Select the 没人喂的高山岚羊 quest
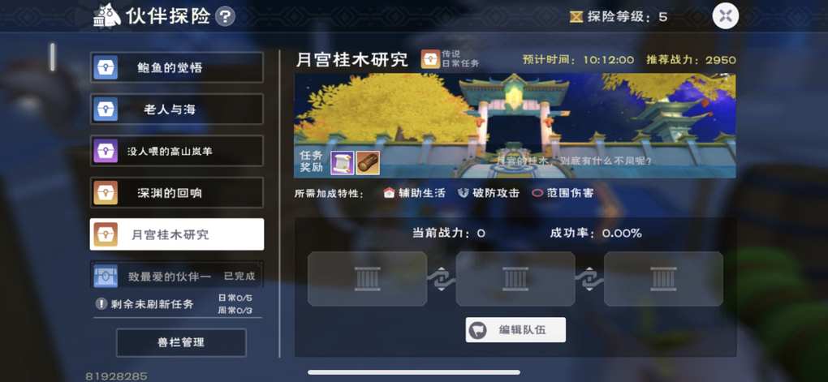 click(177, 151)
